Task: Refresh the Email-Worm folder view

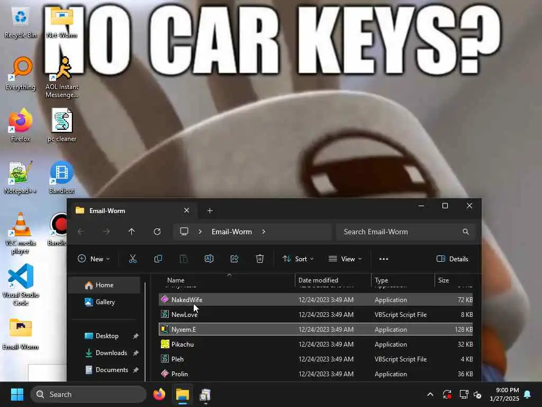Action: [157, 232]
